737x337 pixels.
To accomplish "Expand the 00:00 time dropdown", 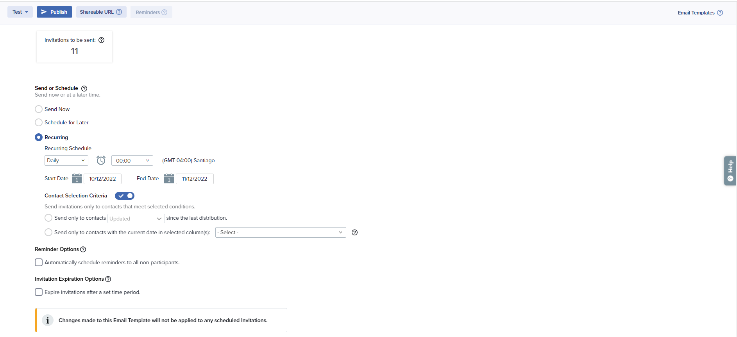I will point(132,161).
